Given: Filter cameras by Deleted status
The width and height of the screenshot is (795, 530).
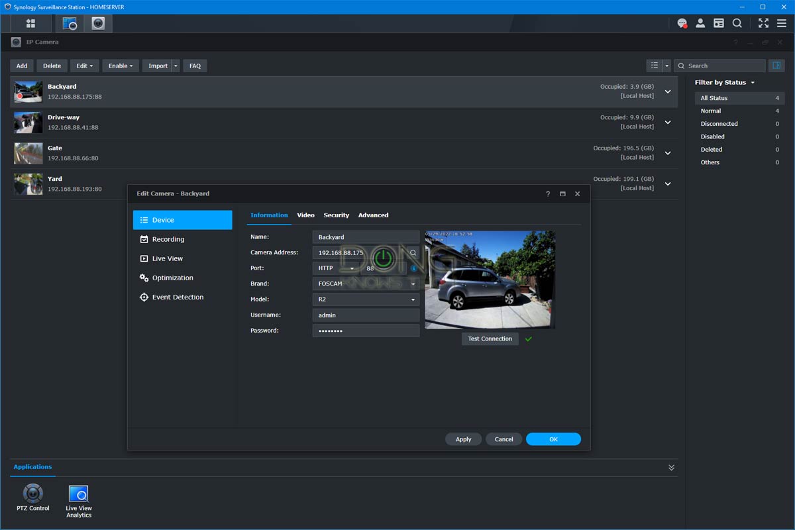Looking at the screenshot, I should pos(740,150).
